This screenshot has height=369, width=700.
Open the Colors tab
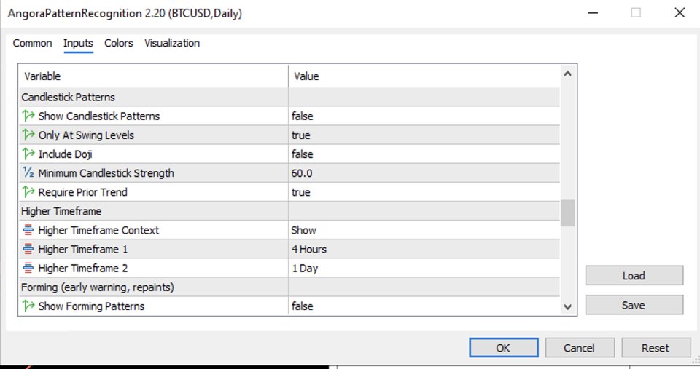(x=119, y=43)
